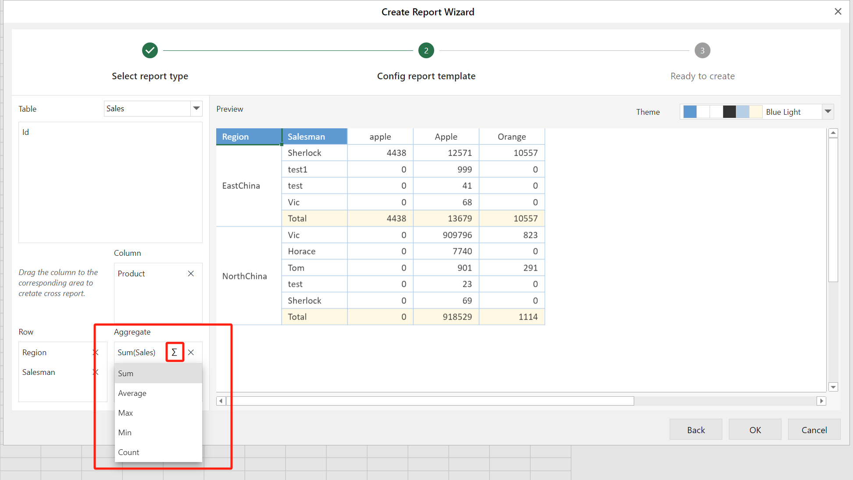Click the EastChina region cell
853x480 pixels.
249,186
